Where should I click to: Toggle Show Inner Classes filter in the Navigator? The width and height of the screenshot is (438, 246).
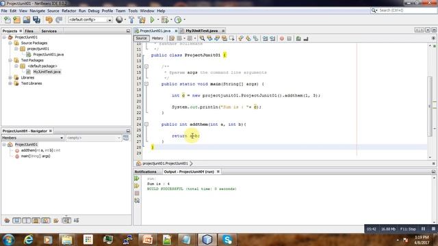pyautogui.click(x=46, y=221)
